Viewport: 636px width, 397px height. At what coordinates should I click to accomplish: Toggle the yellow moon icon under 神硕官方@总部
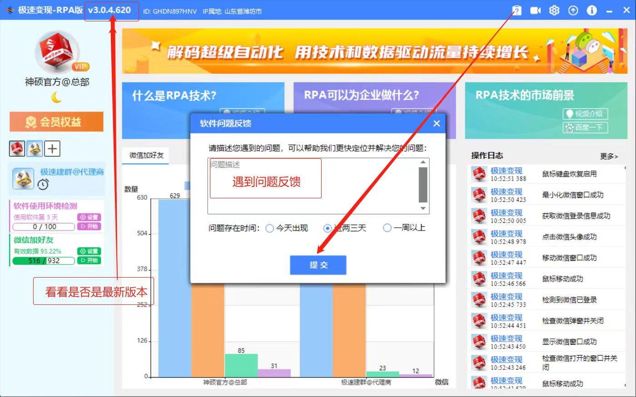click(x=56, y=97)
